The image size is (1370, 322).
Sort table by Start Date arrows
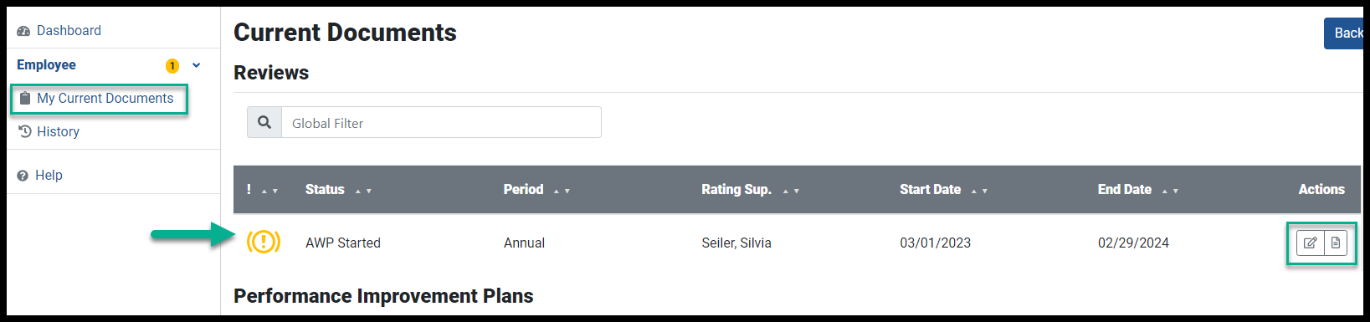979,191
